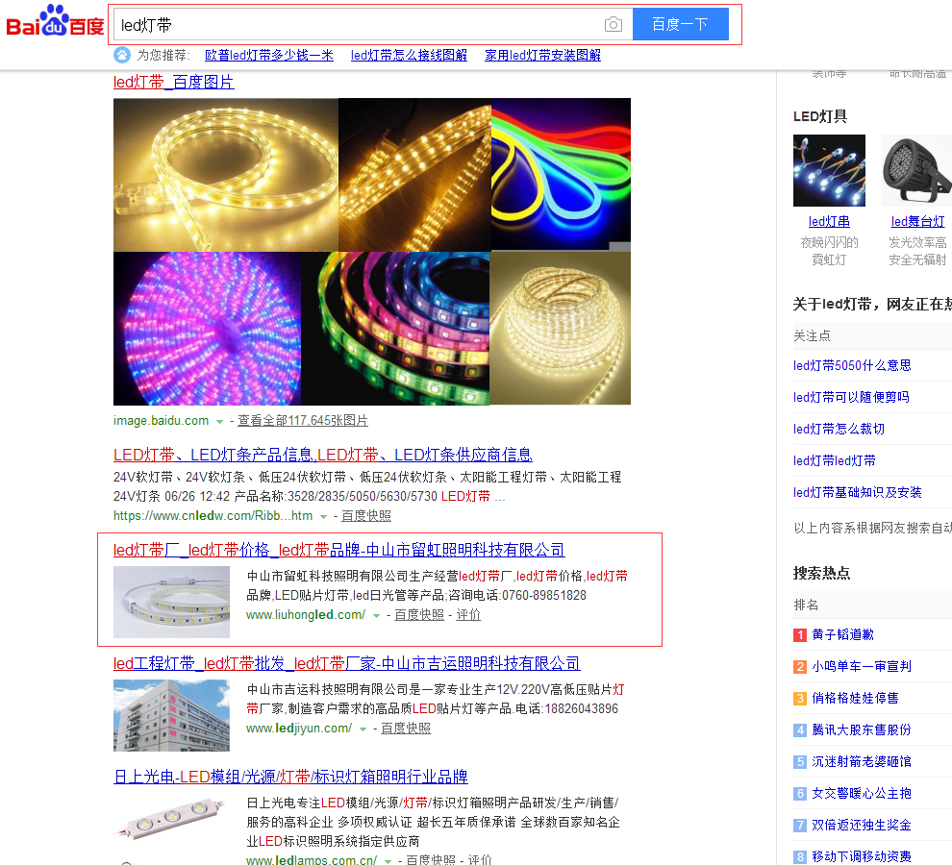Expand the dropdown arrow next to image.baidu.com

[220, 421]
